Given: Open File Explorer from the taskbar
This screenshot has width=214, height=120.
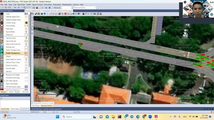Looking at the screenshot, I should click(113, 117).
